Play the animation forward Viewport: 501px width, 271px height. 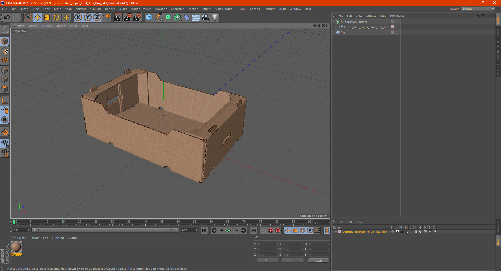click(229, 230)
